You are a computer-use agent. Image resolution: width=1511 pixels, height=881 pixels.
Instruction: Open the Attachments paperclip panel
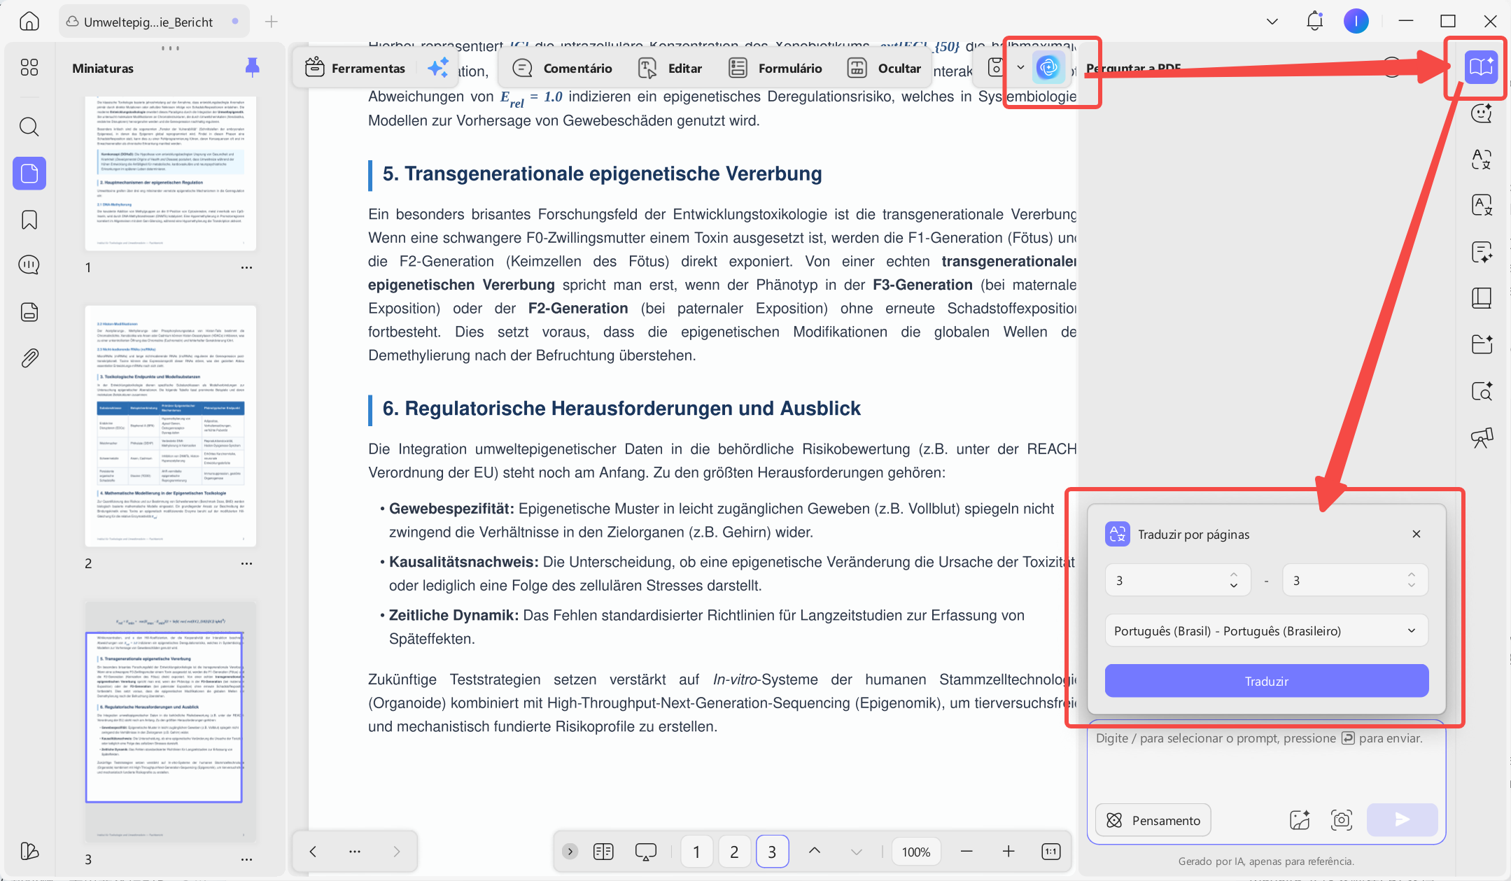[29, 358]
